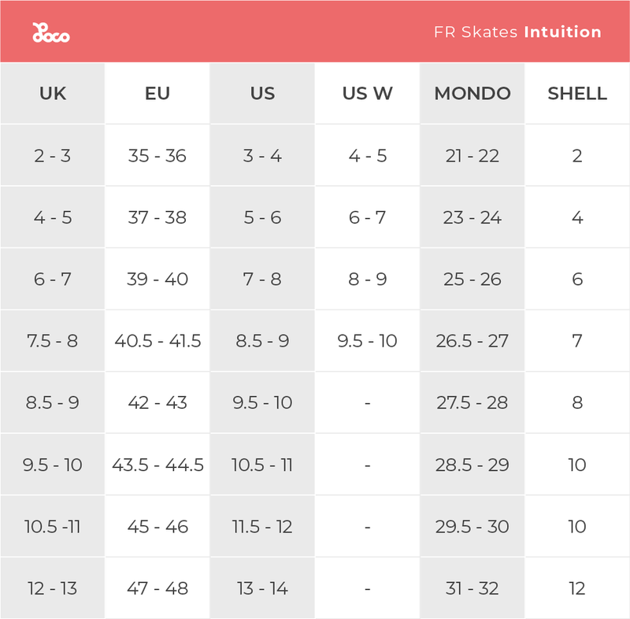Click the Mondo 21 - 22 cell

point(472,155)
